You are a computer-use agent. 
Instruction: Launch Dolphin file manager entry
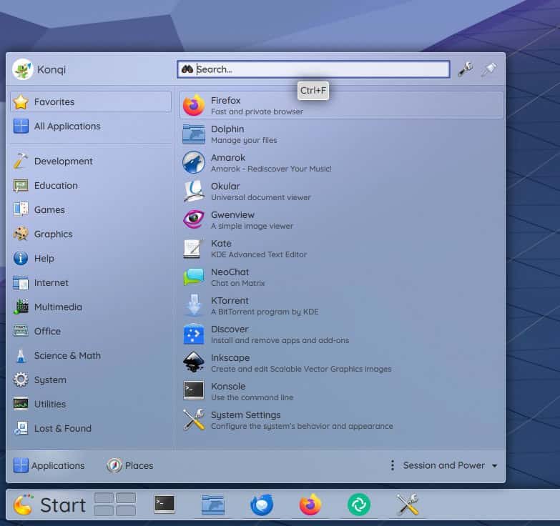pos(341,134)
